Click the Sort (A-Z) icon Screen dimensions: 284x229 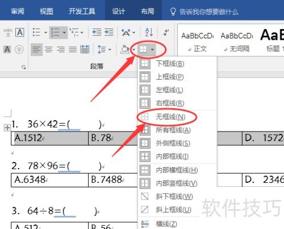tap(149, 32)
